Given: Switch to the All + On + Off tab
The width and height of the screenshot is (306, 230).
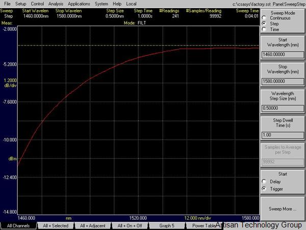Looking at the screenshot, I should pyautogui.click(x=130, y=225).
